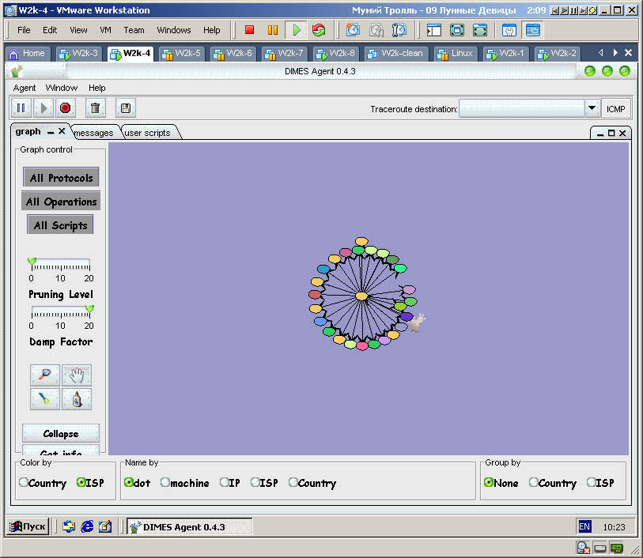The image size is (643, 558).
Task: Open VMware Team menu
Action: (x=134, y=30)
